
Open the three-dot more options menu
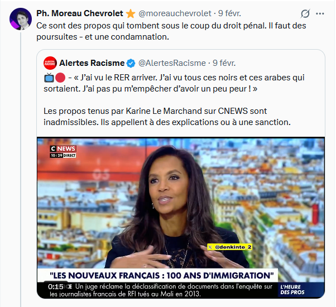pos(320,14)
